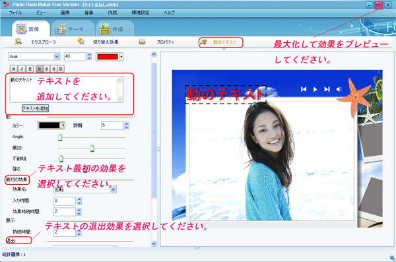Open the ファイル menu
This screenshot has width=396, height=262.
(15, 13)
